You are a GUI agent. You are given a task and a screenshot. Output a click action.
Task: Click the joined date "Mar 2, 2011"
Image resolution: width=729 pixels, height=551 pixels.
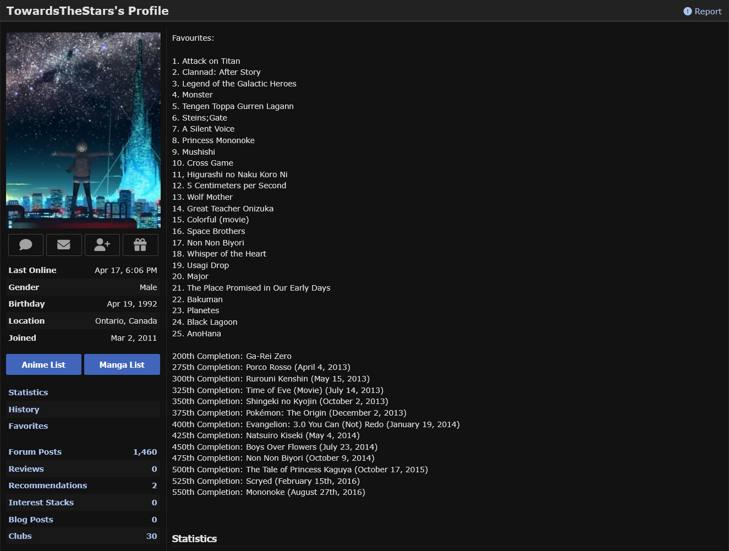click(x=134, y=338)
